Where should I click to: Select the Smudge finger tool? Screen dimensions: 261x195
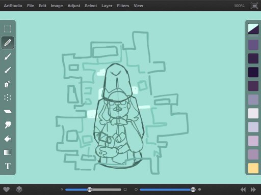tap(8, 125)
